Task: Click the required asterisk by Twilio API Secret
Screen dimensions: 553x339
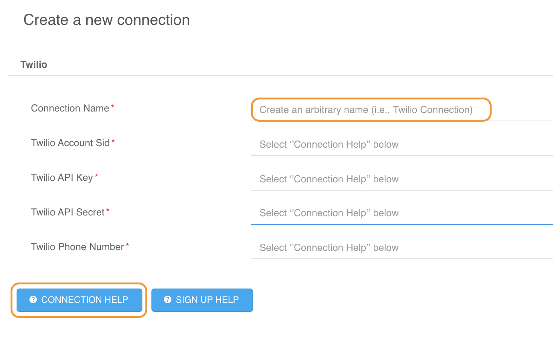Action: (108, 211)
